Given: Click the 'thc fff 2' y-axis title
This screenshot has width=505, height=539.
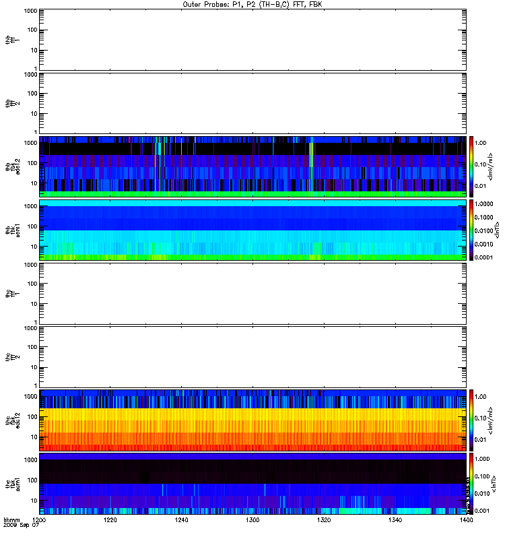Looking at the screenshot, I should click(x=12, y=357).
